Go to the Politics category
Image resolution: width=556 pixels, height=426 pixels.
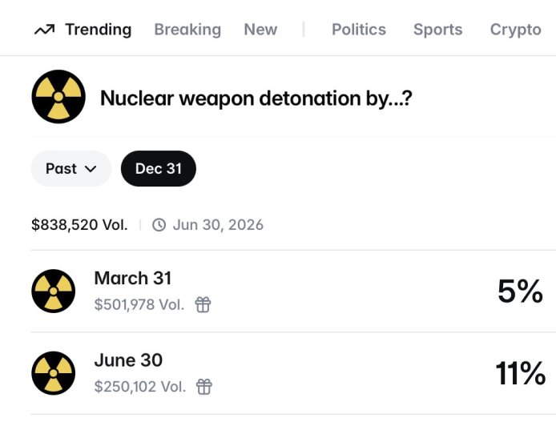358,30
